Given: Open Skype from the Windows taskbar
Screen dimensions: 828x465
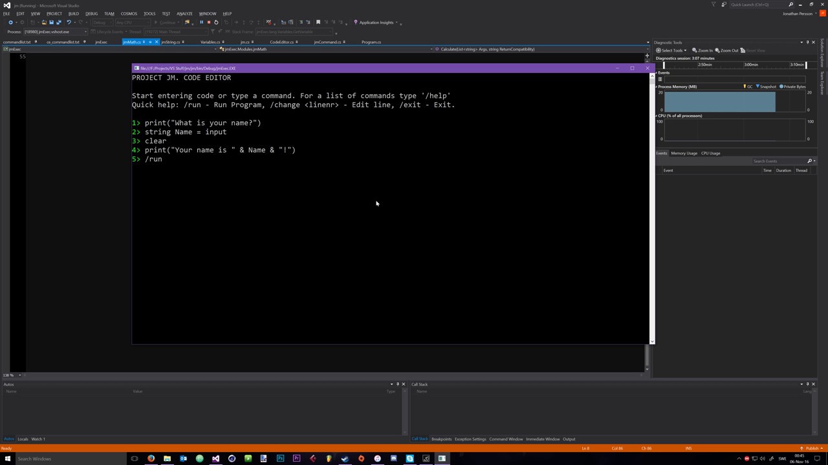Looking at the screenshot, I should click(x=409, y=459).
